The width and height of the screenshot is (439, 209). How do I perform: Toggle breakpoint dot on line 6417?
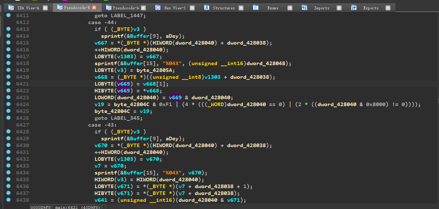coord(8,56)
